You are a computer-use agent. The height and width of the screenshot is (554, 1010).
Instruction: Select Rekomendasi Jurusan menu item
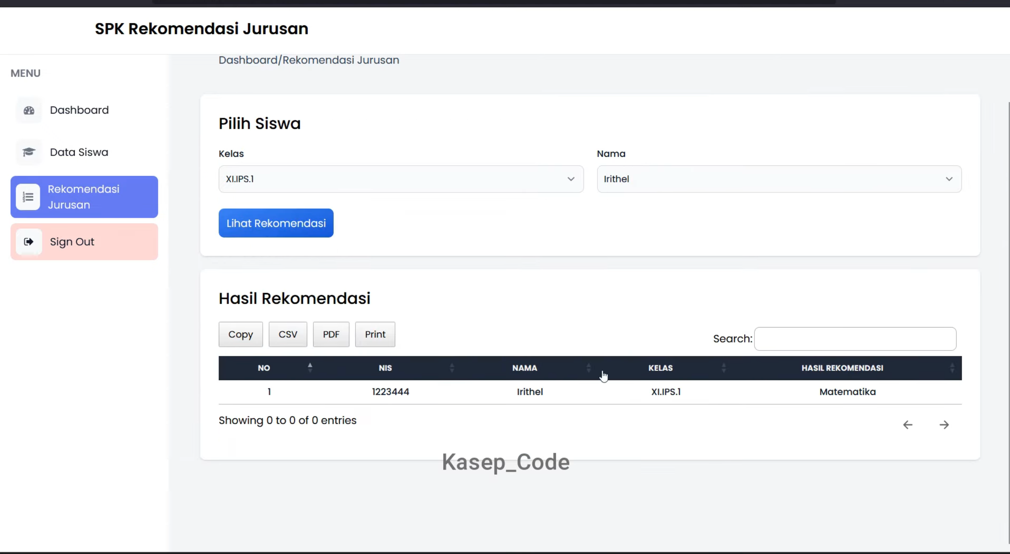(x=84, y=197)
